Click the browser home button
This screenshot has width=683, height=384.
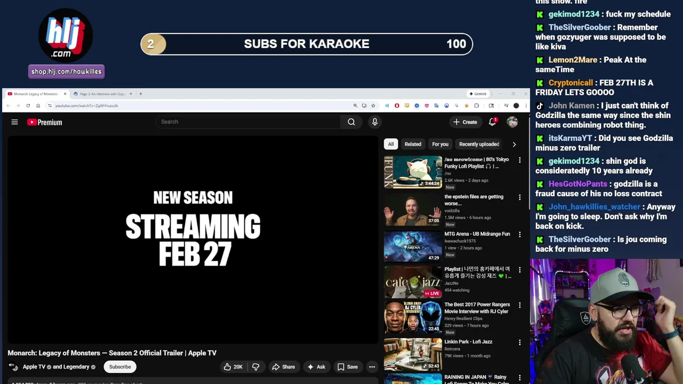(38, 106)
